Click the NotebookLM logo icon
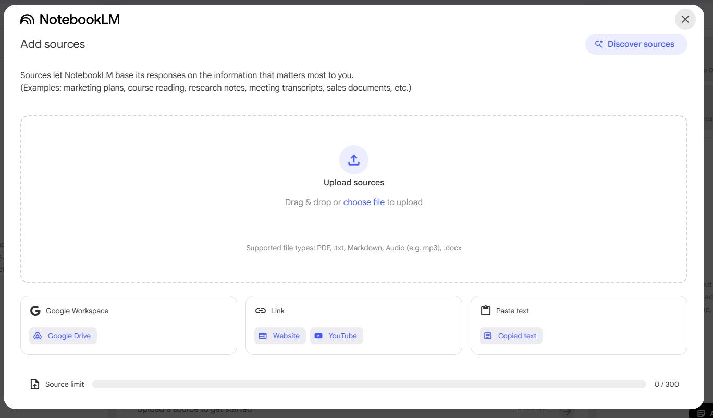 [27, 20]
